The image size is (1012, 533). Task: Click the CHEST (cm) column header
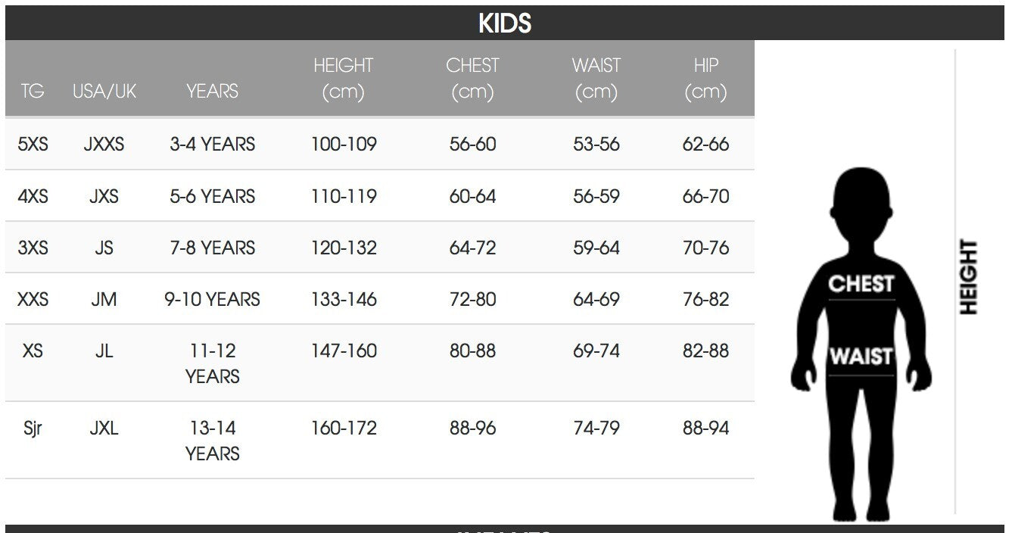(x=472, y=79)
